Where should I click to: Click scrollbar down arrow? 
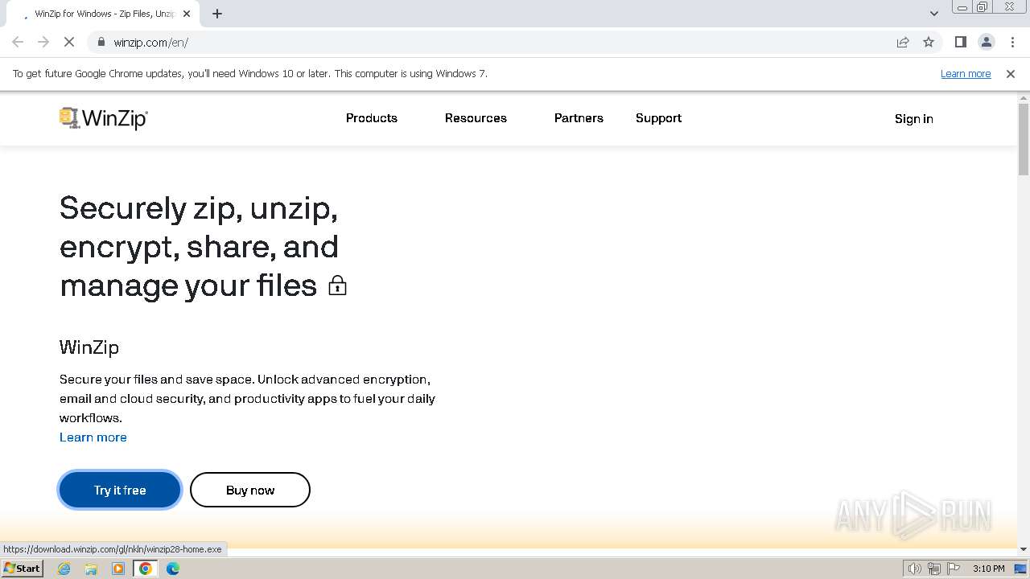1024,549
